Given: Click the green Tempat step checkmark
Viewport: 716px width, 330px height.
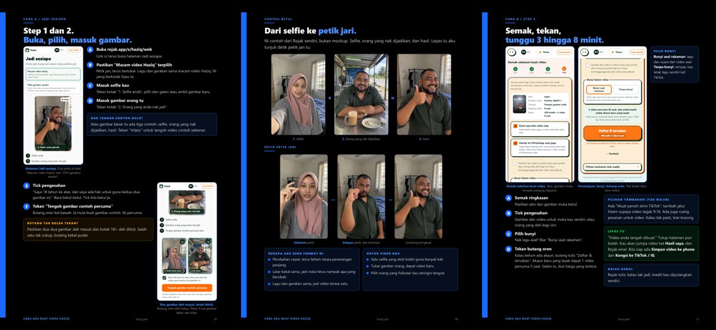Looking at the screenshot, I should [x=548, y=69].
